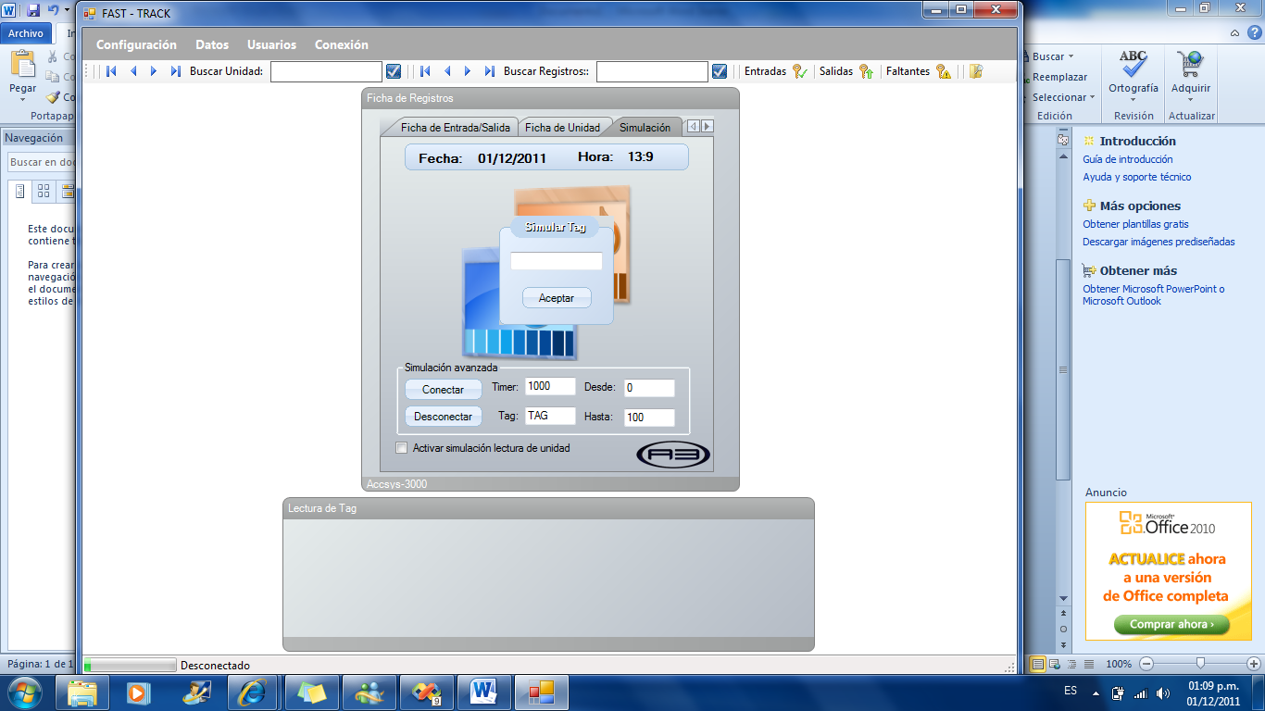Click the A3 logo in Simulación panel
Screen dimensions: 1265x711
[673, 454]
